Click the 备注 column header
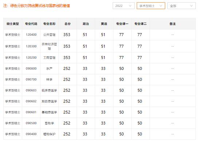This screenshot has height=142, width=198. click(172, 24)
